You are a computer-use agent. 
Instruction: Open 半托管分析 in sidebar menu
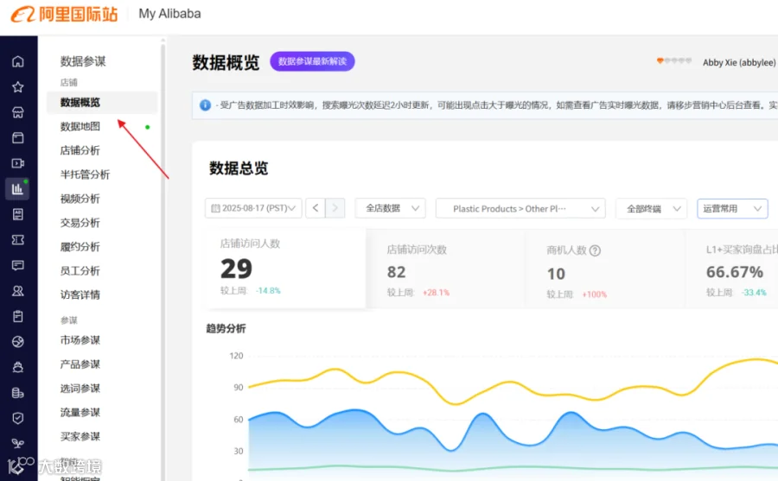[85, 174]
